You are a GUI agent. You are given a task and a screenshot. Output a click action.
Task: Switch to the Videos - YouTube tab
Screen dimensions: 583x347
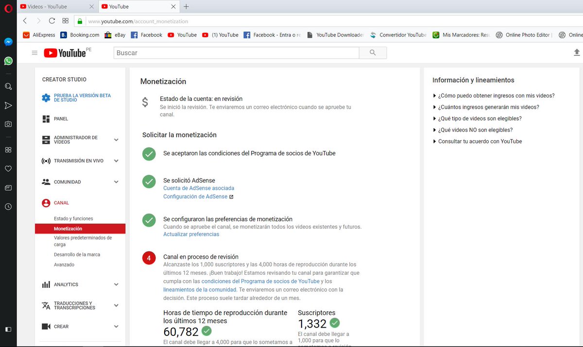[x=57, y=7]
